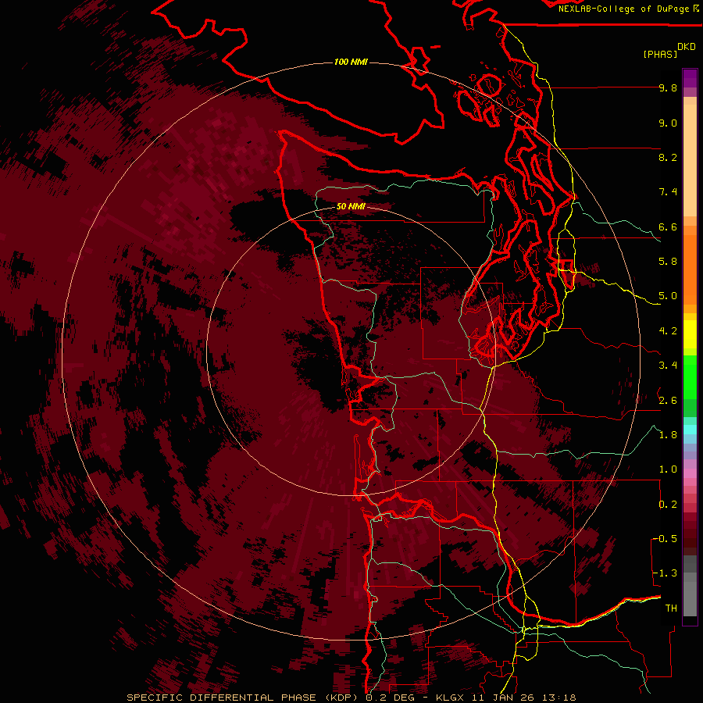Screen dimensions: 703x703
Task: Click the pink segment of the color bar
Action: pyautogui.click(x=690, y=473)
